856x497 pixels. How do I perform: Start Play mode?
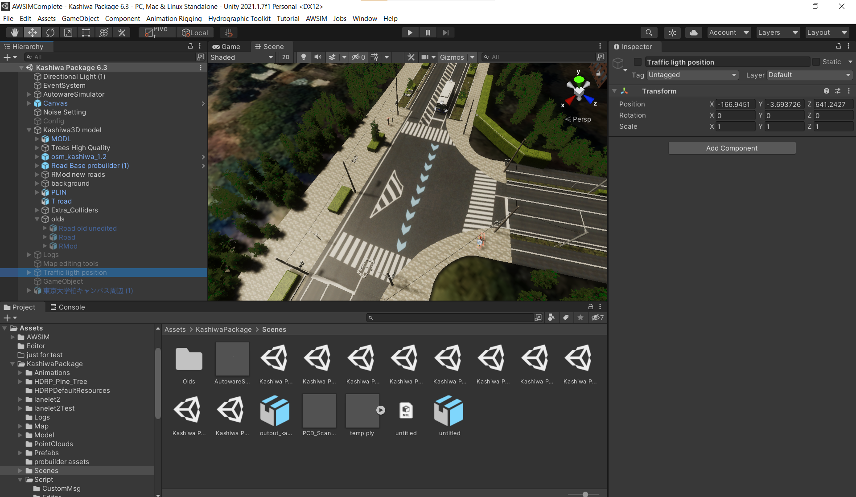410,33
